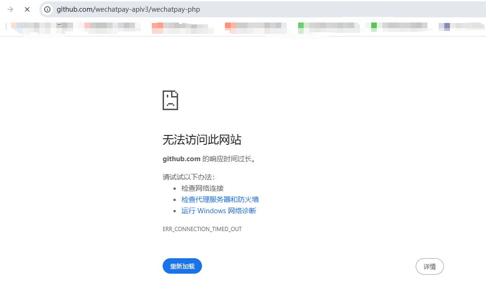Click the 检查网络连接 suggestion text

202,188
